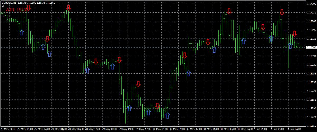The image size is (317, 132).
Task: Click the 29 May 17:00 time label
Action: 144,130
